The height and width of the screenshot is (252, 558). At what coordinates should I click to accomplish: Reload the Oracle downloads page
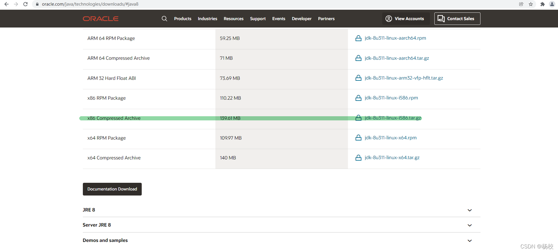[x=25, y=4]
